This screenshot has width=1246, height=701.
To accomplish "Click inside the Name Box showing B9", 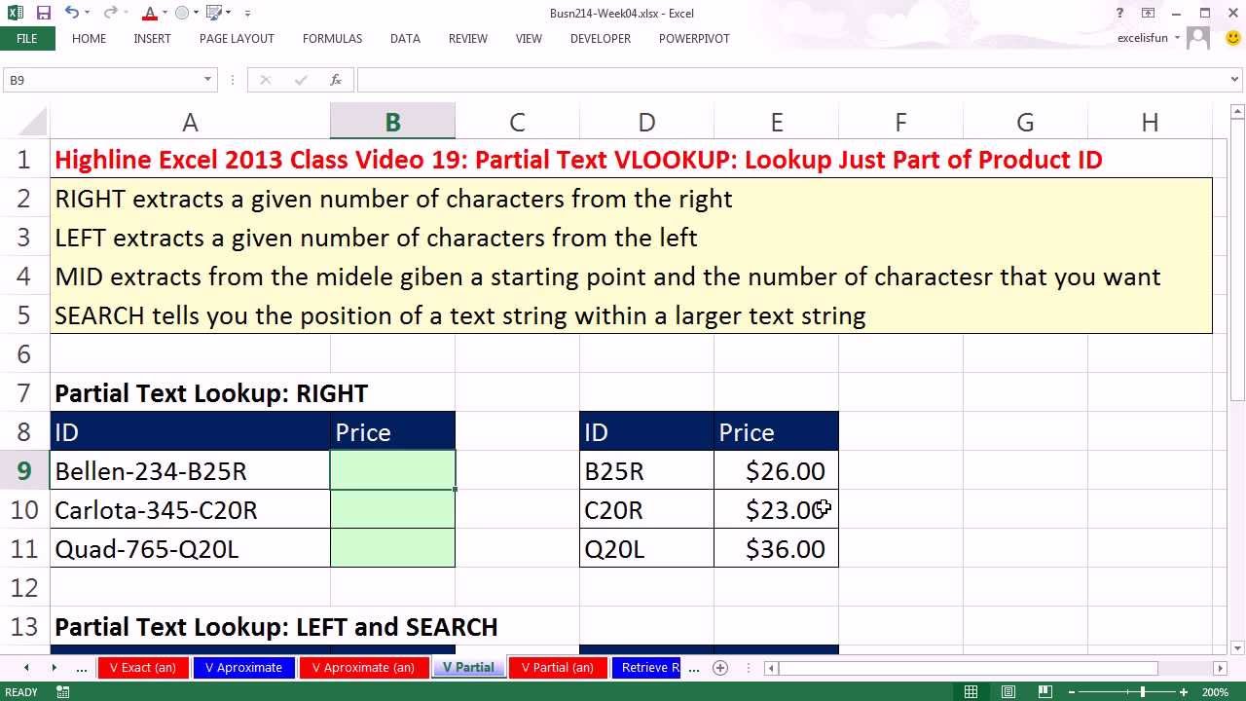I will tap(102, 80).
